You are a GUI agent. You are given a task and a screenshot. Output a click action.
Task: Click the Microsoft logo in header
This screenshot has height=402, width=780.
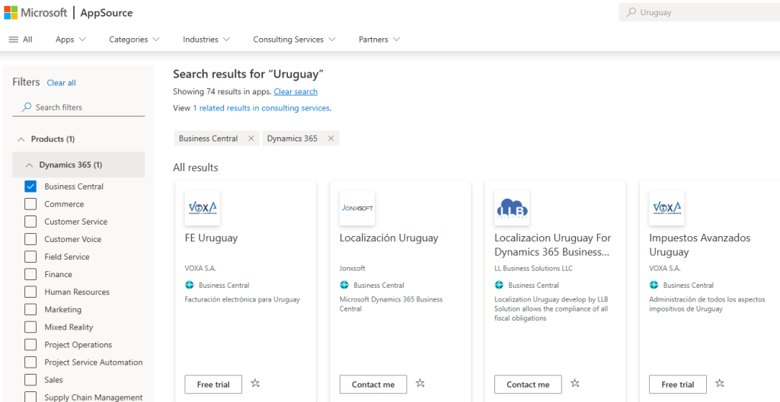(34, 13)
